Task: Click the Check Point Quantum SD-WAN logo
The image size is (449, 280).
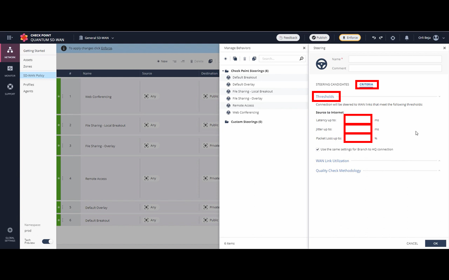Action: 24,37
